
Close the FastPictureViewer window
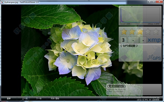tap(159, 2)
